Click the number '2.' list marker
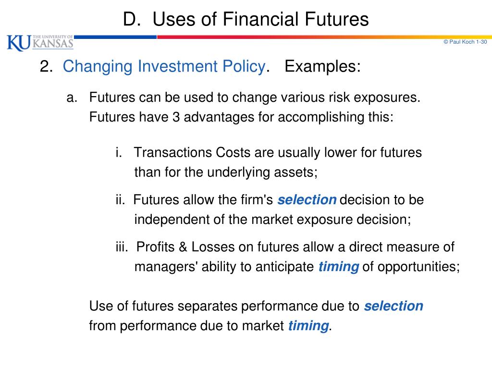This screenshot has width=492, height=369. [x=46, y=66]
